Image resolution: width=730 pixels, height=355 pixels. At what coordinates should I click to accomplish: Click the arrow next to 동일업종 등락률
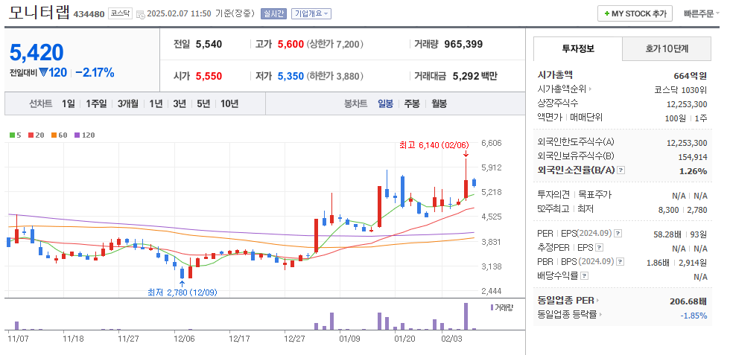tap(600, 315)
